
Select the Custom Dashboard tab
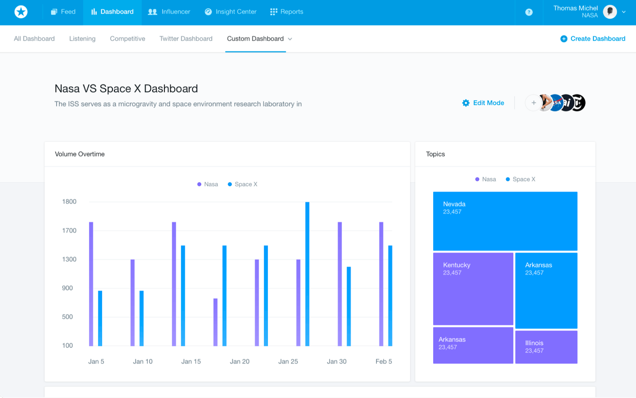click(x=255, y=39)
